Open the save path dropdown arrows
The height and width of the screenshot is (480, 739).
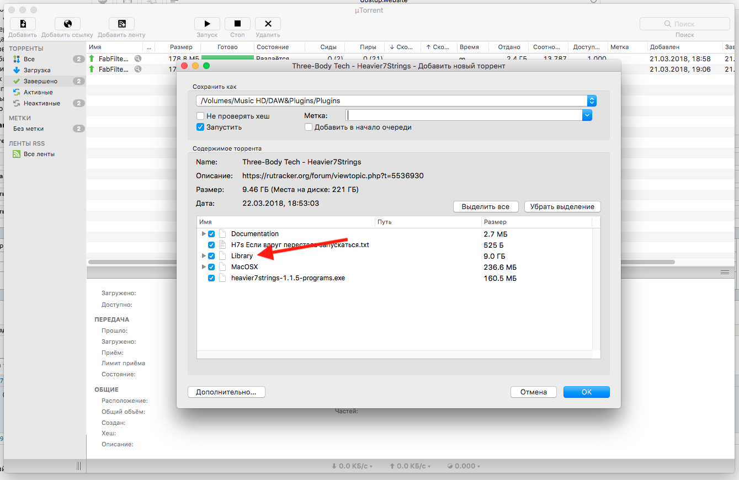pyautogui.click(x=592, y=101)
